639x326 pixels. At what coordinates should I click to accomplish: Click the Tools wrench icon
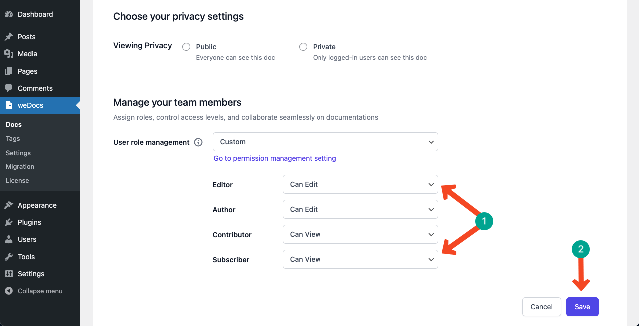coord(9,257)
